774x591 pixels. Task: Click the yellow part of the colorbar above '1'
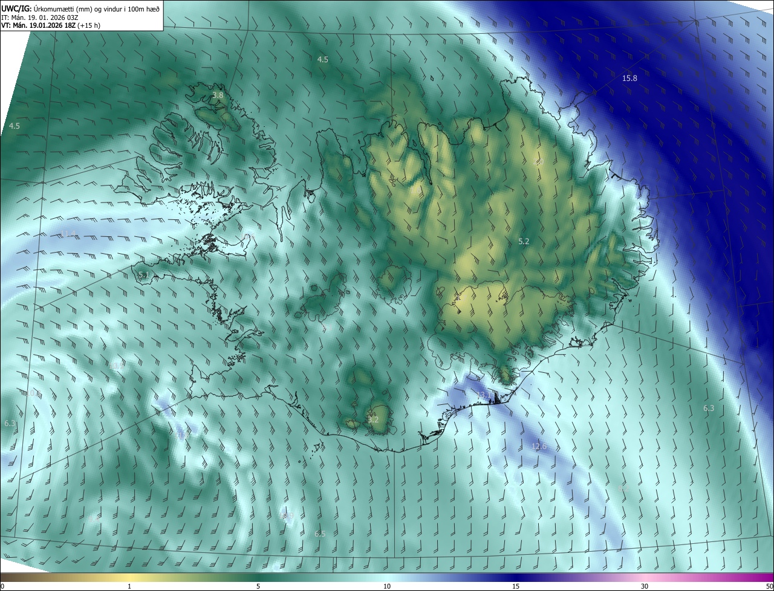[129, 577]
